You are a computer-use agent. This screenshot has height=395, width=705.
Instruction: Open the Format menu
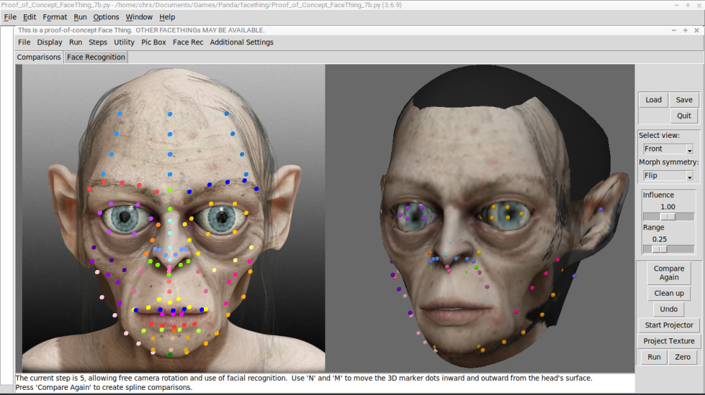point(55,17)
